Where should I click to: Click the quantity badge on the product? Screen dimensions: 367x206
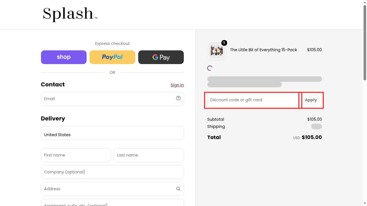pyautogui.click(x=224, y=43)
